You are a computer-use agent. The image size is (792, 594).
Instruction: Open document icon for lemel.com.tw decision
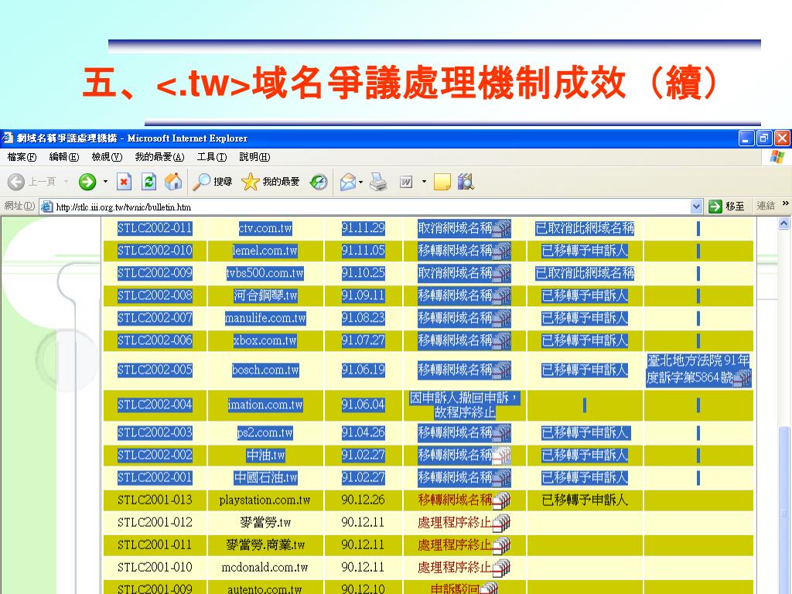502,251
